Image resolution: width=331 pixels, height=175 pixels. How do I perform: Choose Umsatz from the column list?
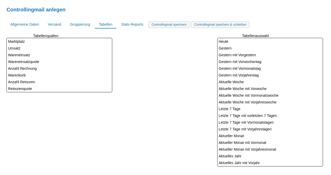(14, 48)
